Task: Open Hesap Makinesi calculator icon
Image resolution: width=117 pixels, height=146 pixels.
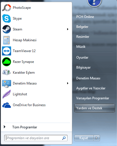Action: (6, 40)
